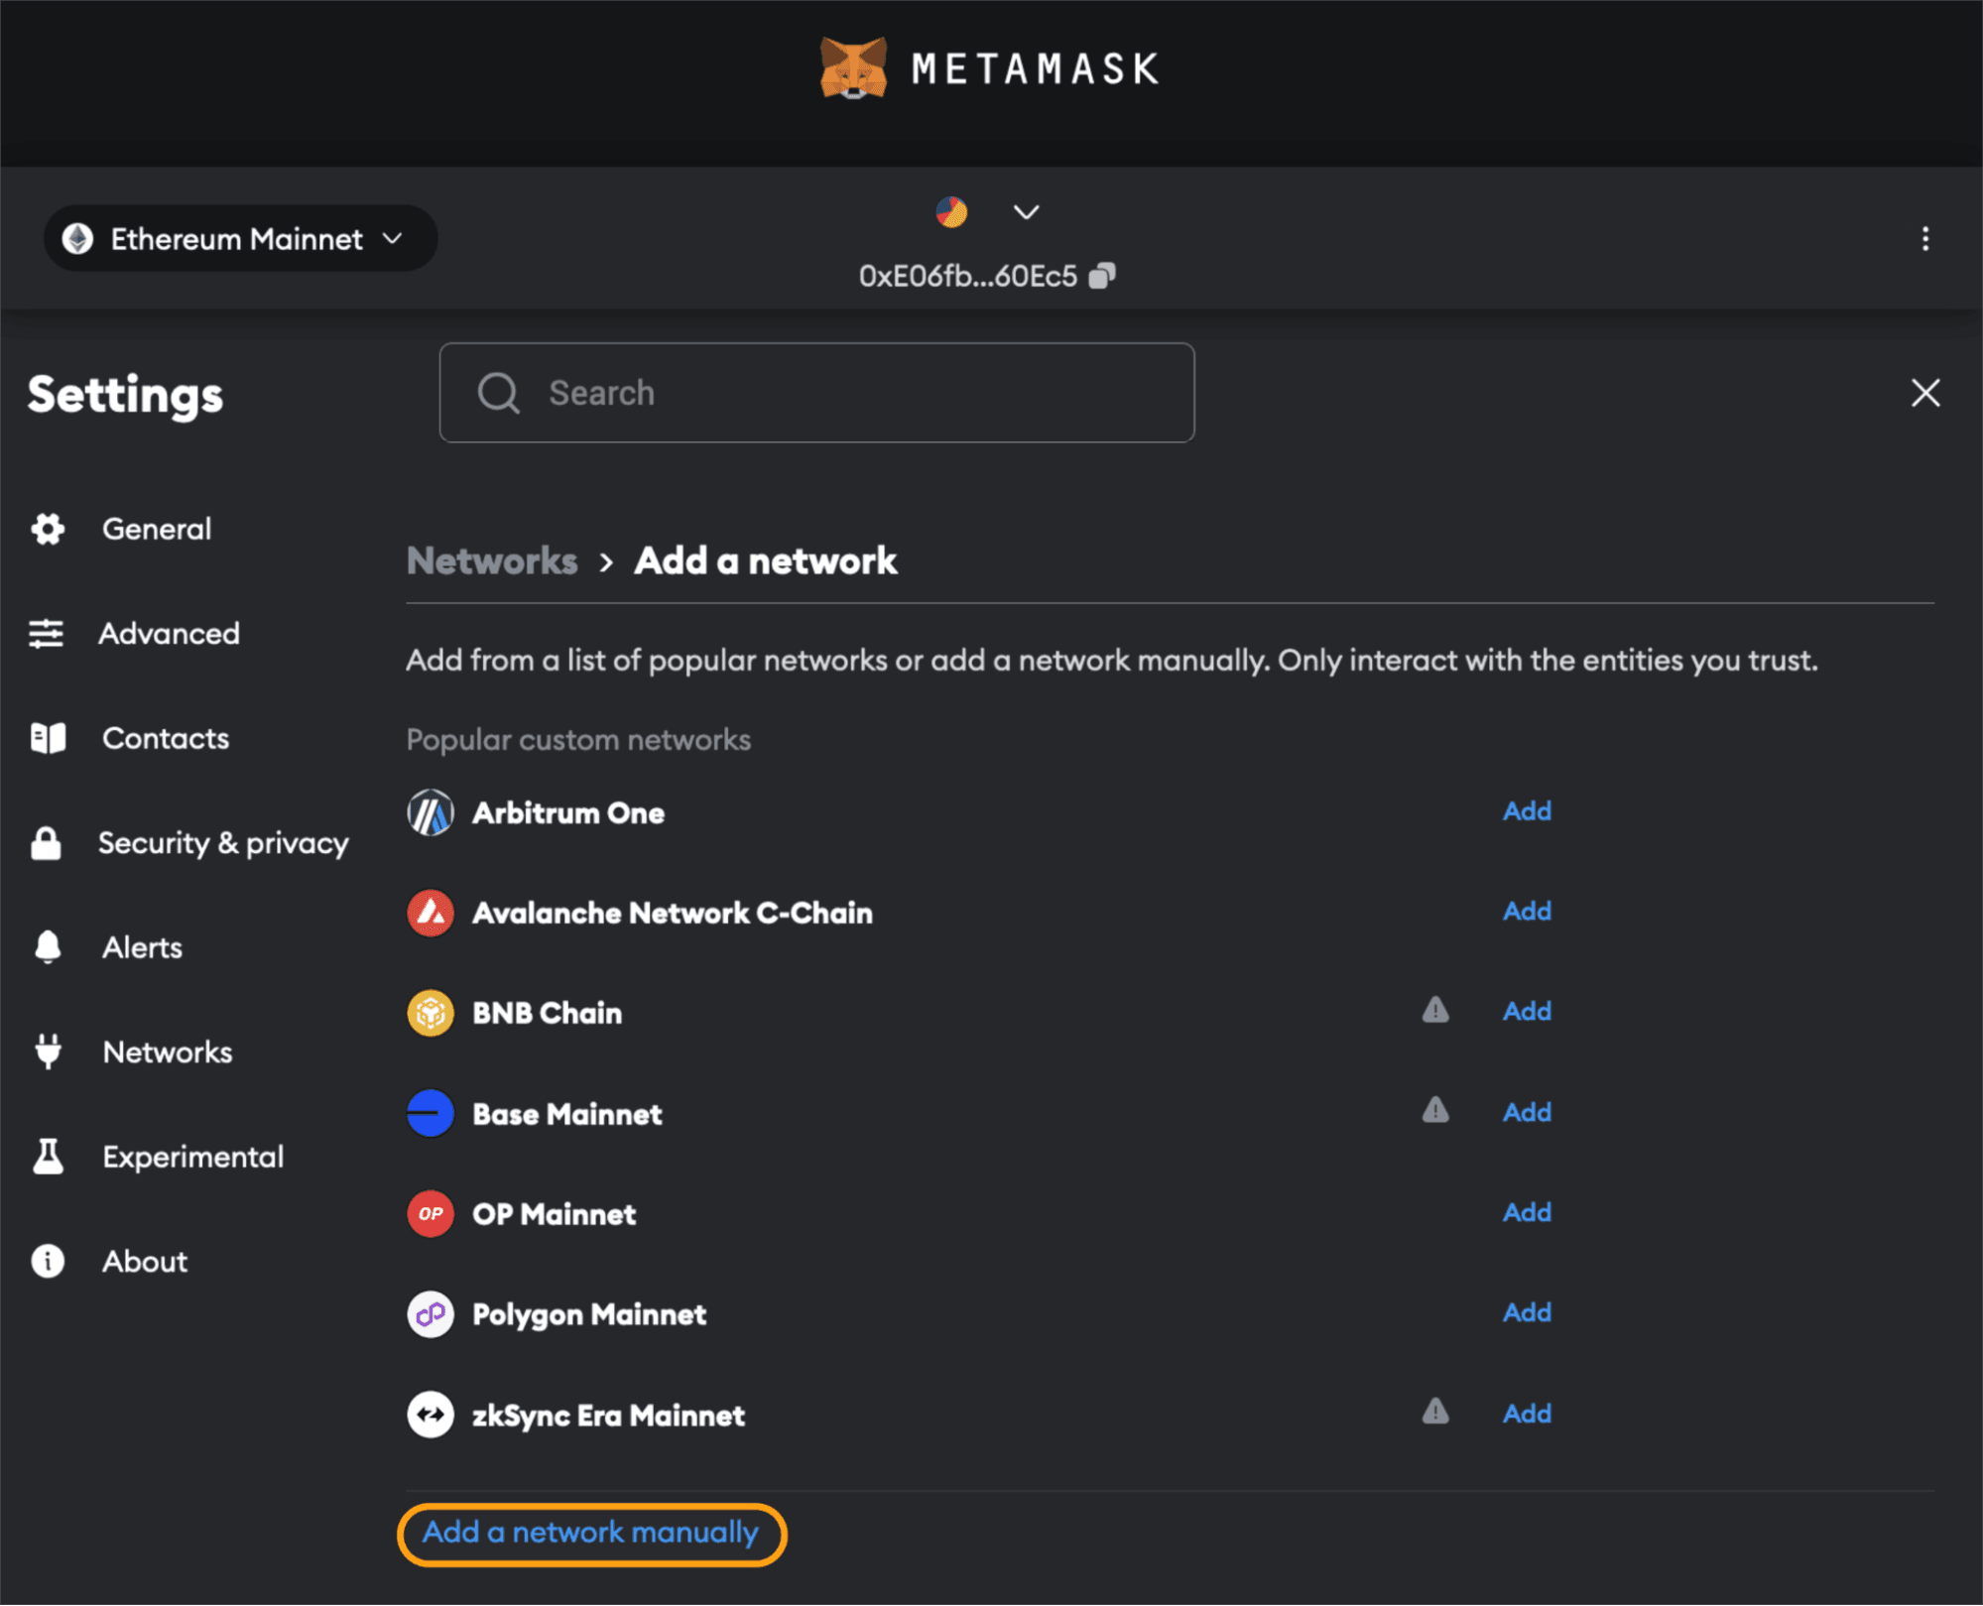Image resolution: width=1983 pixels, height=1606 pixels.
Task: Click the Base Mainnet blue logo
Action: [431, 1114]
